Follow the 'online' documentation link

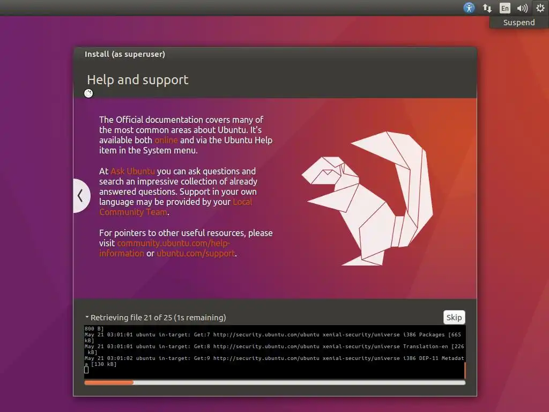pyautogui.click(x=166, y=140)
